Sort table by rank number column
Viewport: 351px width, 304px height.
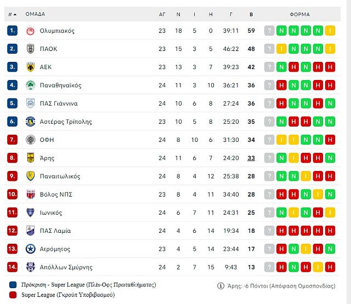coord(12,14)
